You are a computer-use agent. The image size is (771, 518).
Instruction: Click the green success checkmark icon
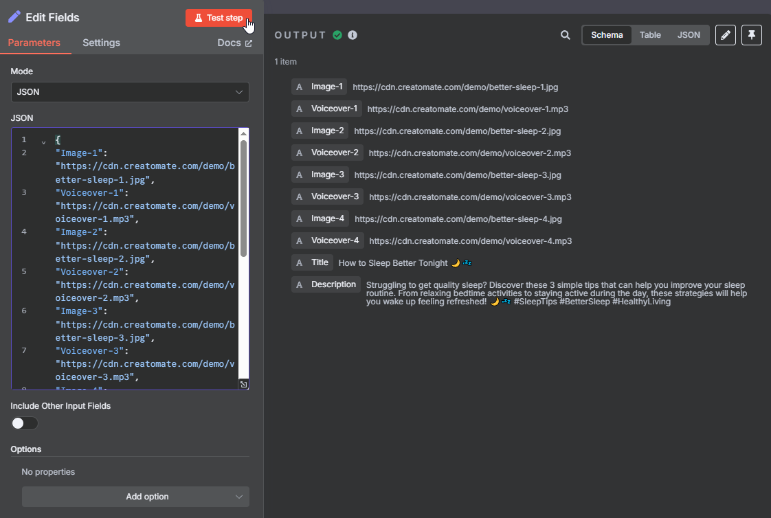[x=337, y=35]
